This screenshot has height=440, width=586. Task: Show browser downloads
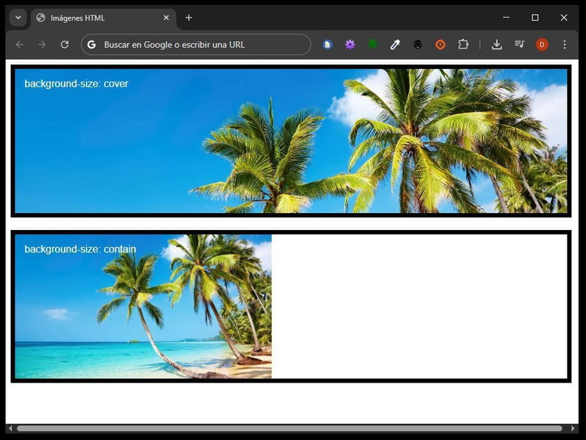[496, 45]
